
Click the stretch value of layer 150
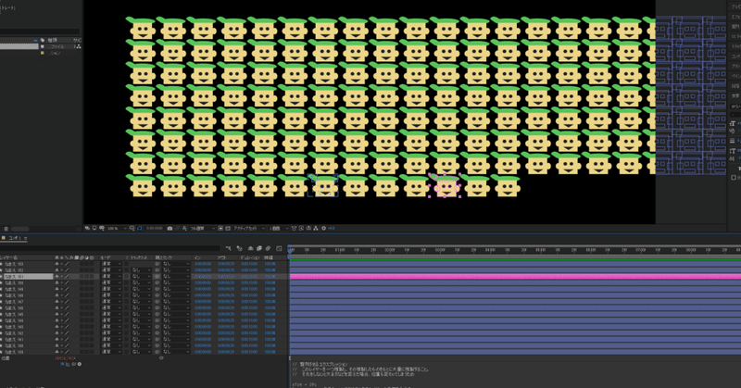270,282
